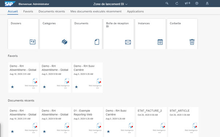Toggle star on Aug 5 9:59 Absentéisme recent document
Screen dimensions: 220x137
coord(44,132)
